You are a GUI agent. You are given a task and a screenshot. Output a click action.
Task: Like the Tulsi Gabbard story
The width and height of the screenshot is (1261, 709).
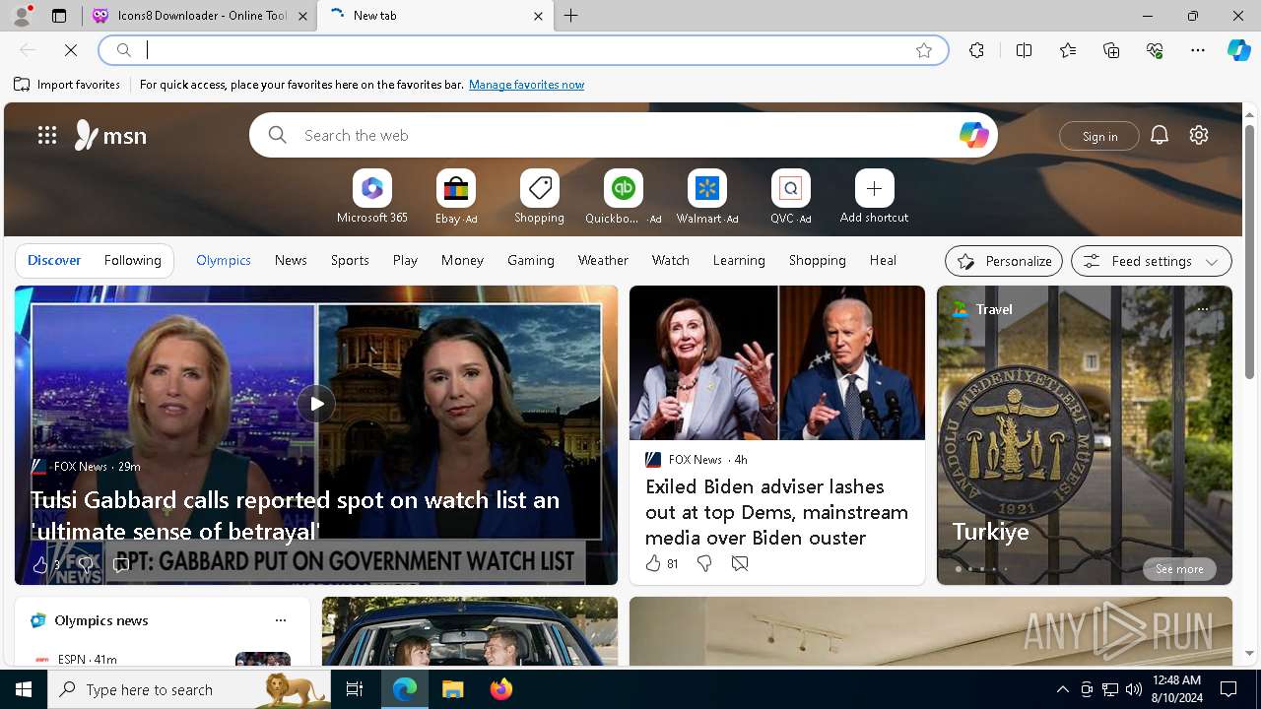tap(40, 564)
